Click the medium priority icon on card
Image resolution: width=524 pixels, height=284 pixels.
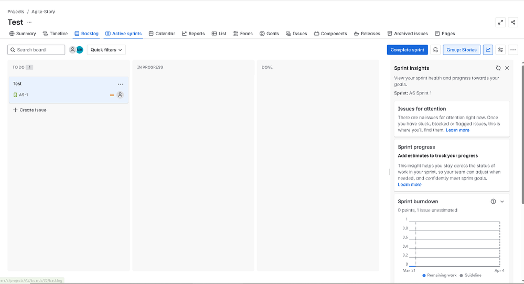pos(112,95)
